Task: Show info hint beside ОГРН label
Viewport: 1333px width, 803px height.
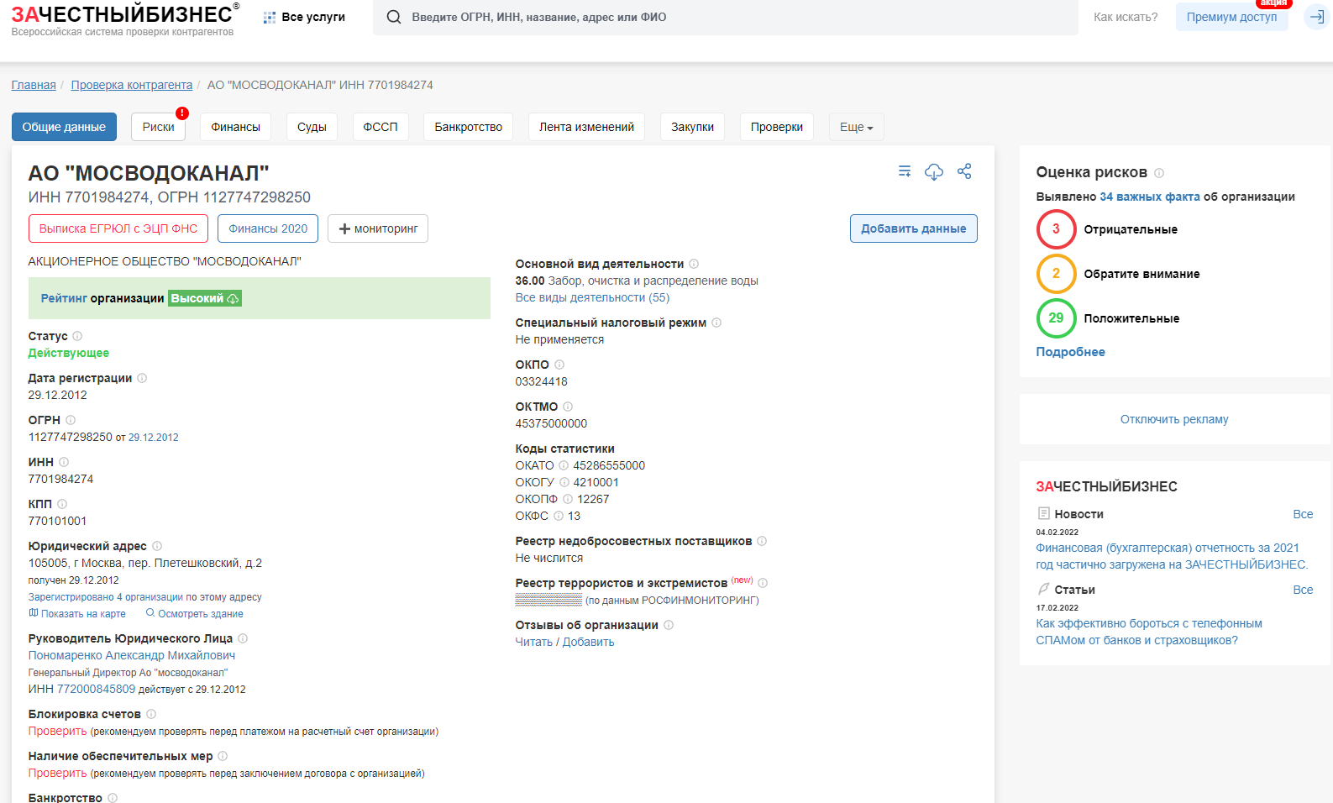Action: 71,420
